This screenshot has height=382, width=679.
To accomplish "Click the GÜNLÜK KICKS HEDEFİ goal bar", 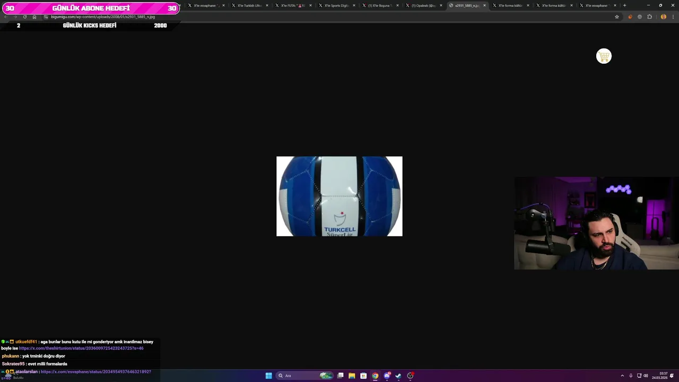I will 90,25.
